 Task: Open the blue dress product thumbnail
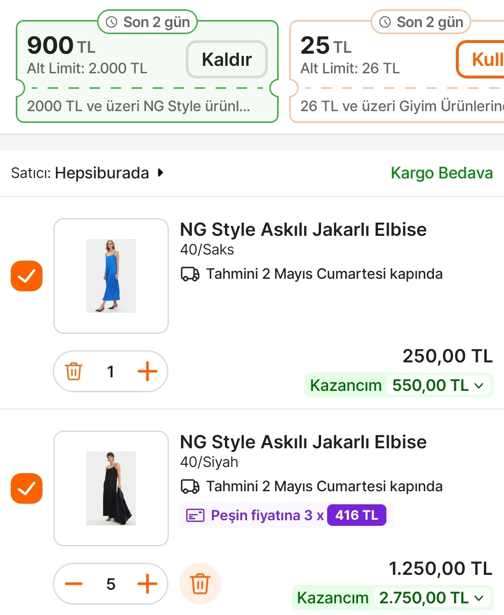click(111, 276)
